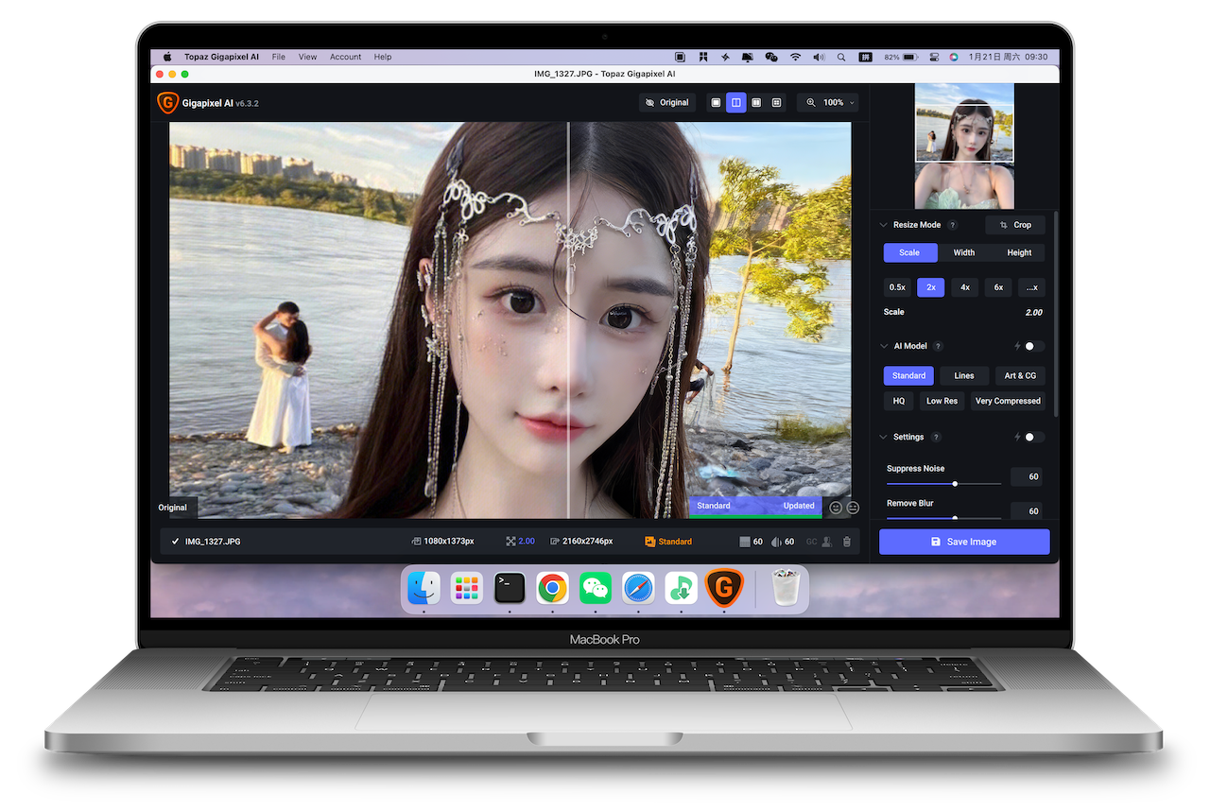Select the custom ...x scale option

pyautogui.click(x=1032, y=286)
